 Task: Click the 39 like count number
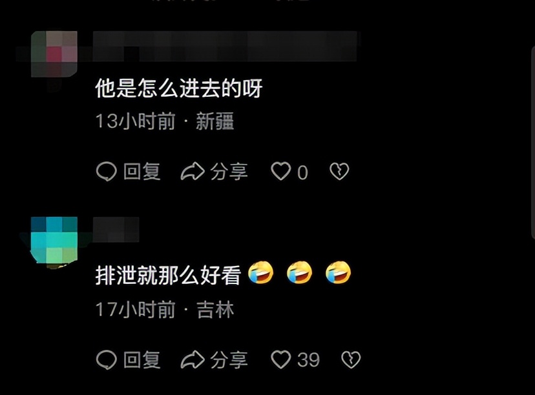coord(308,360)
